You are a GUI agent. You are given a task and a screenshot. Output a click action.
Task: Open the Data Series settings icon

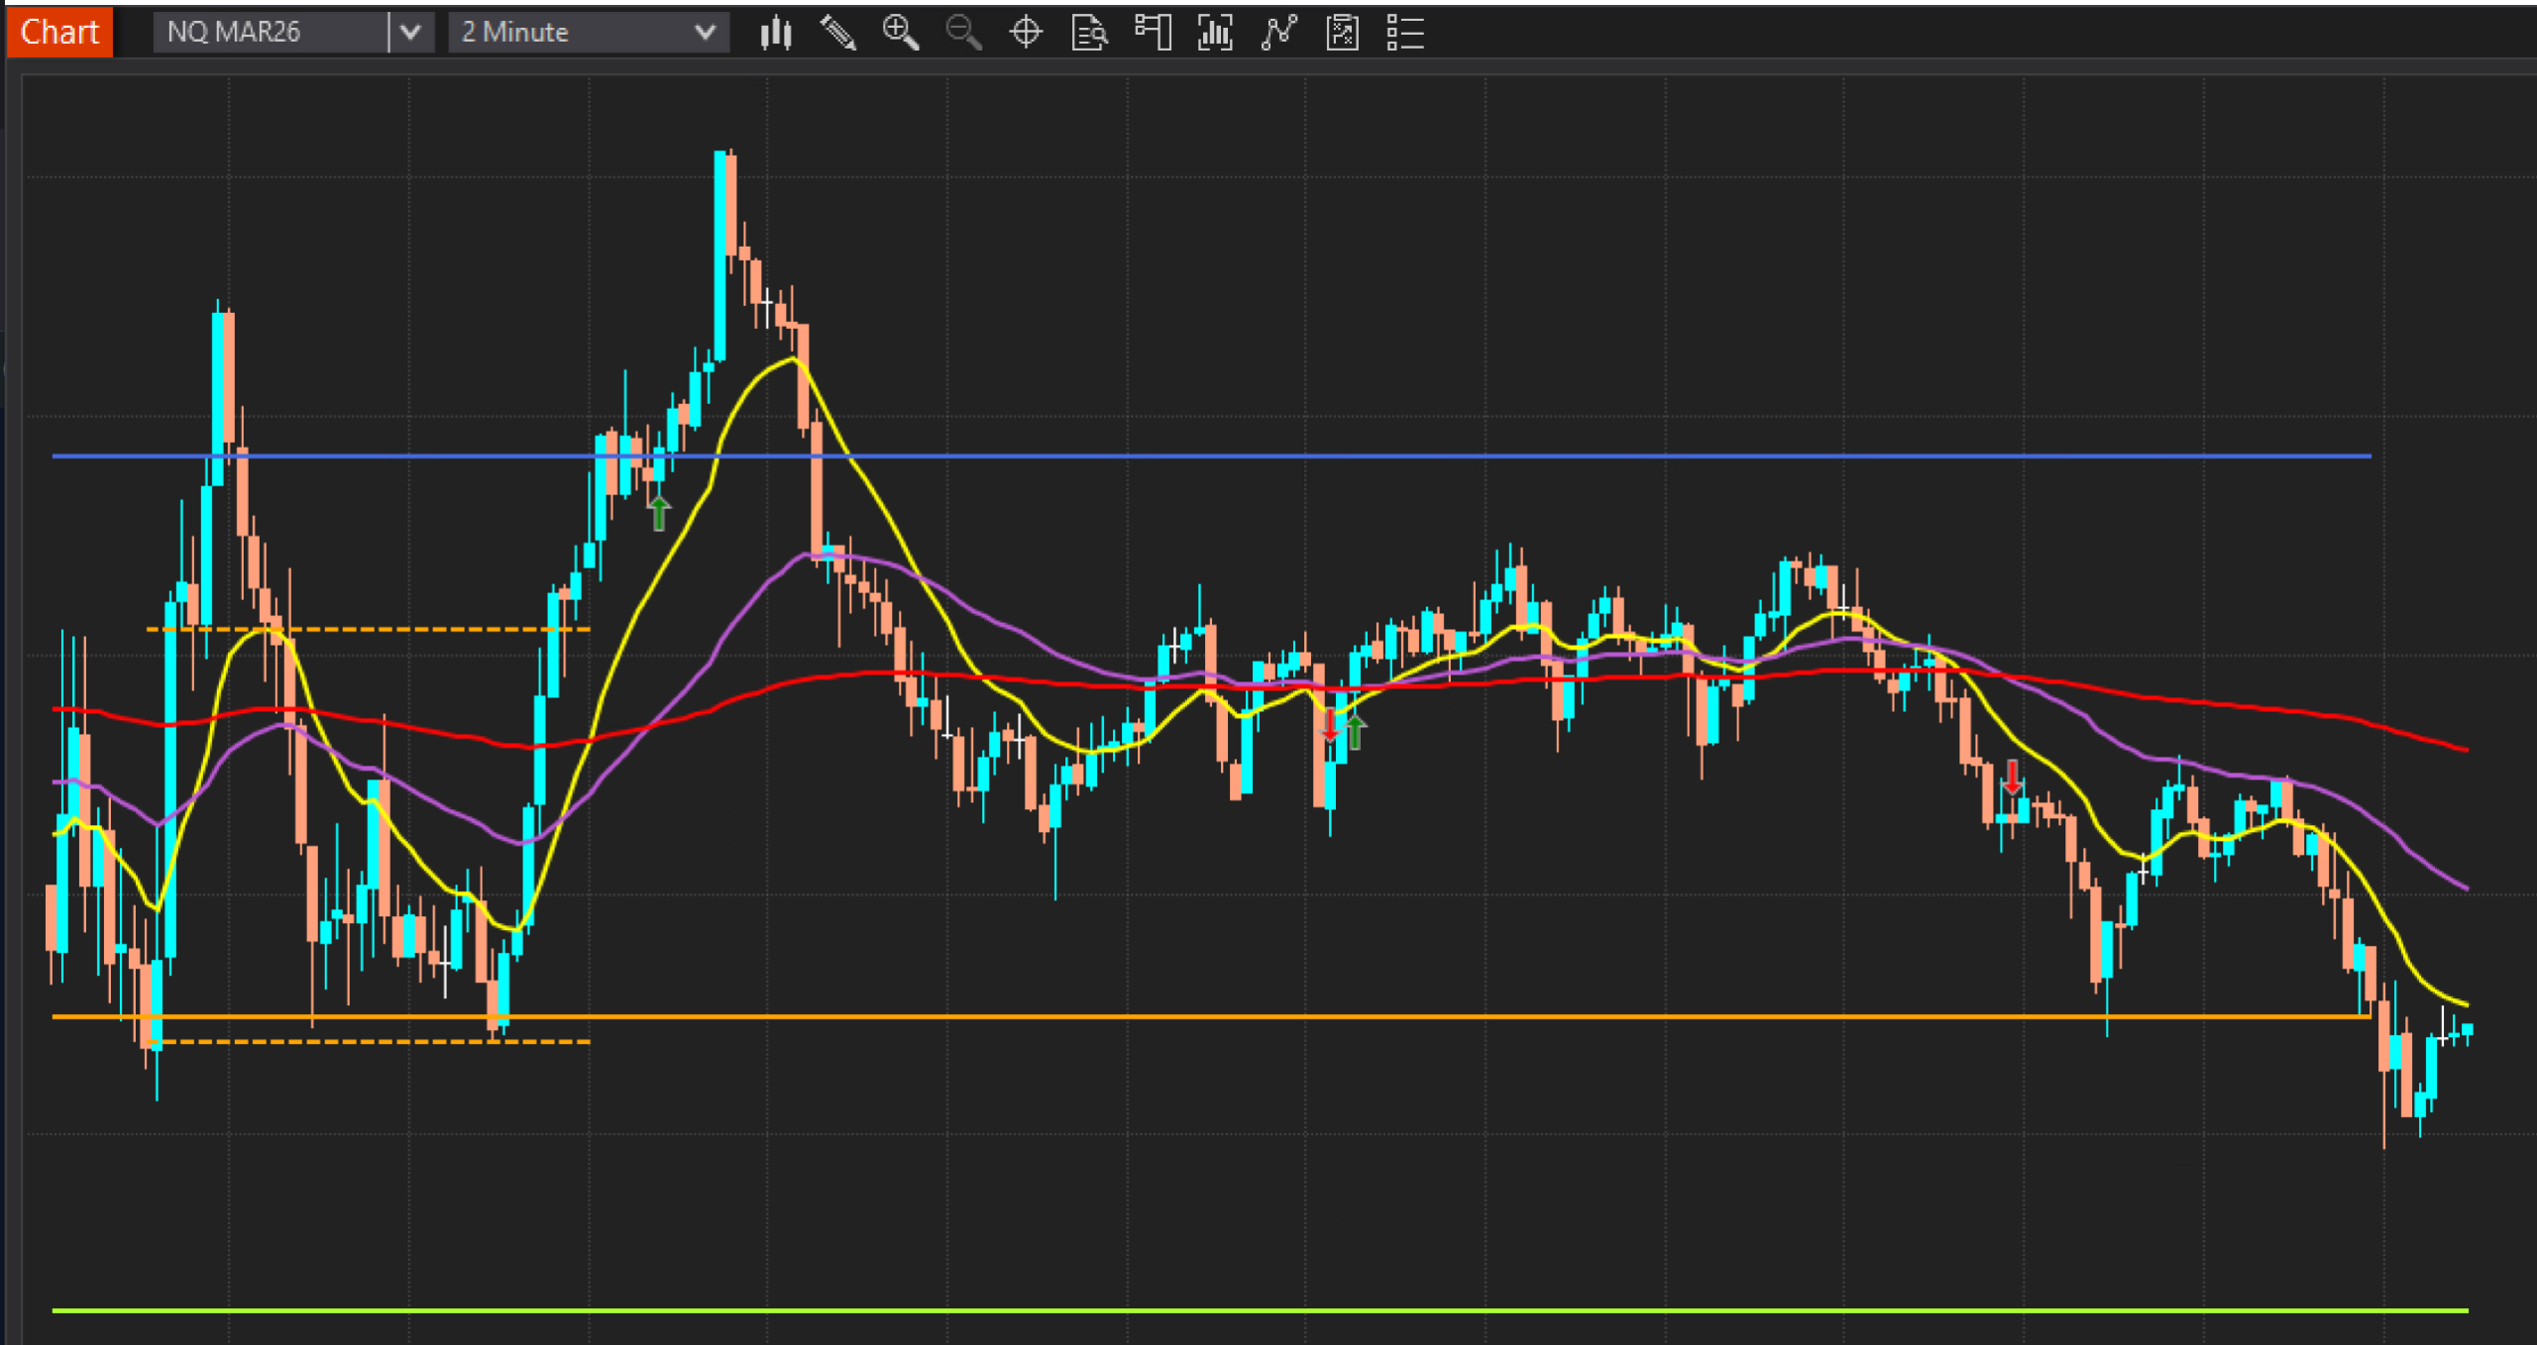click(1215, 33)
